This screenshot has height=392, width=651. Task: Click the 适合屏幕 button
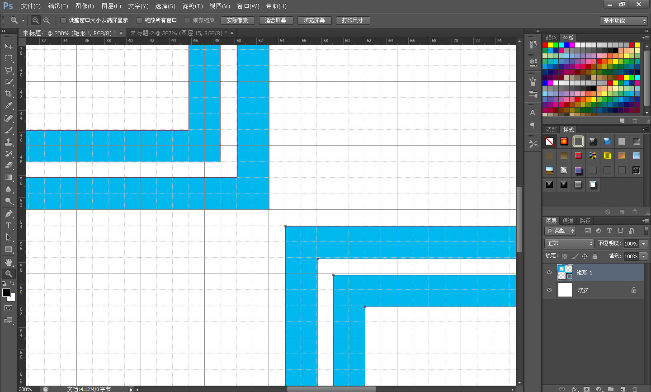coord(276,20)
